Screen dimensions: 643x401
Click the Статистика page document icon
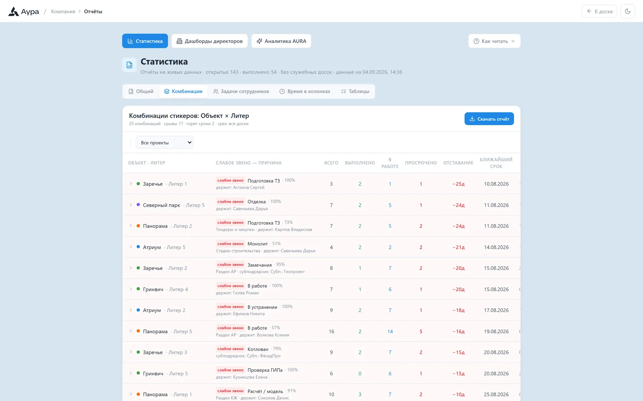(x=129, y=65)
